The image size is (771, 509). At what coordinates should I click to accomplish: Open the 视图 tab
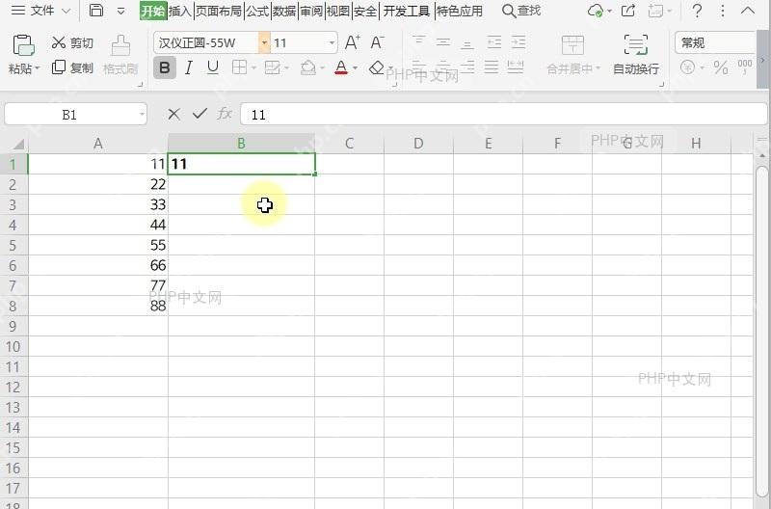tap(338, 11)
